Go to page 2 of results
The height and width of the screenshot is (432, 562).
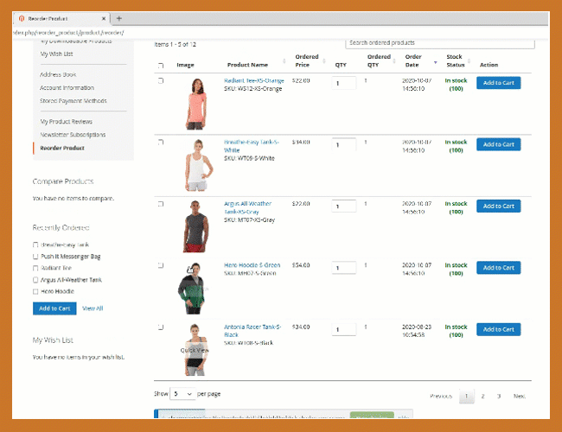[x=482, y=396]
